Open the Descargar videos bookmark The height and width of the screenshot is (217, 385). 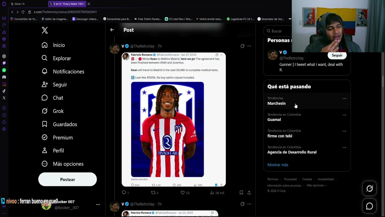pyautogui.click(x=85, y=19)
